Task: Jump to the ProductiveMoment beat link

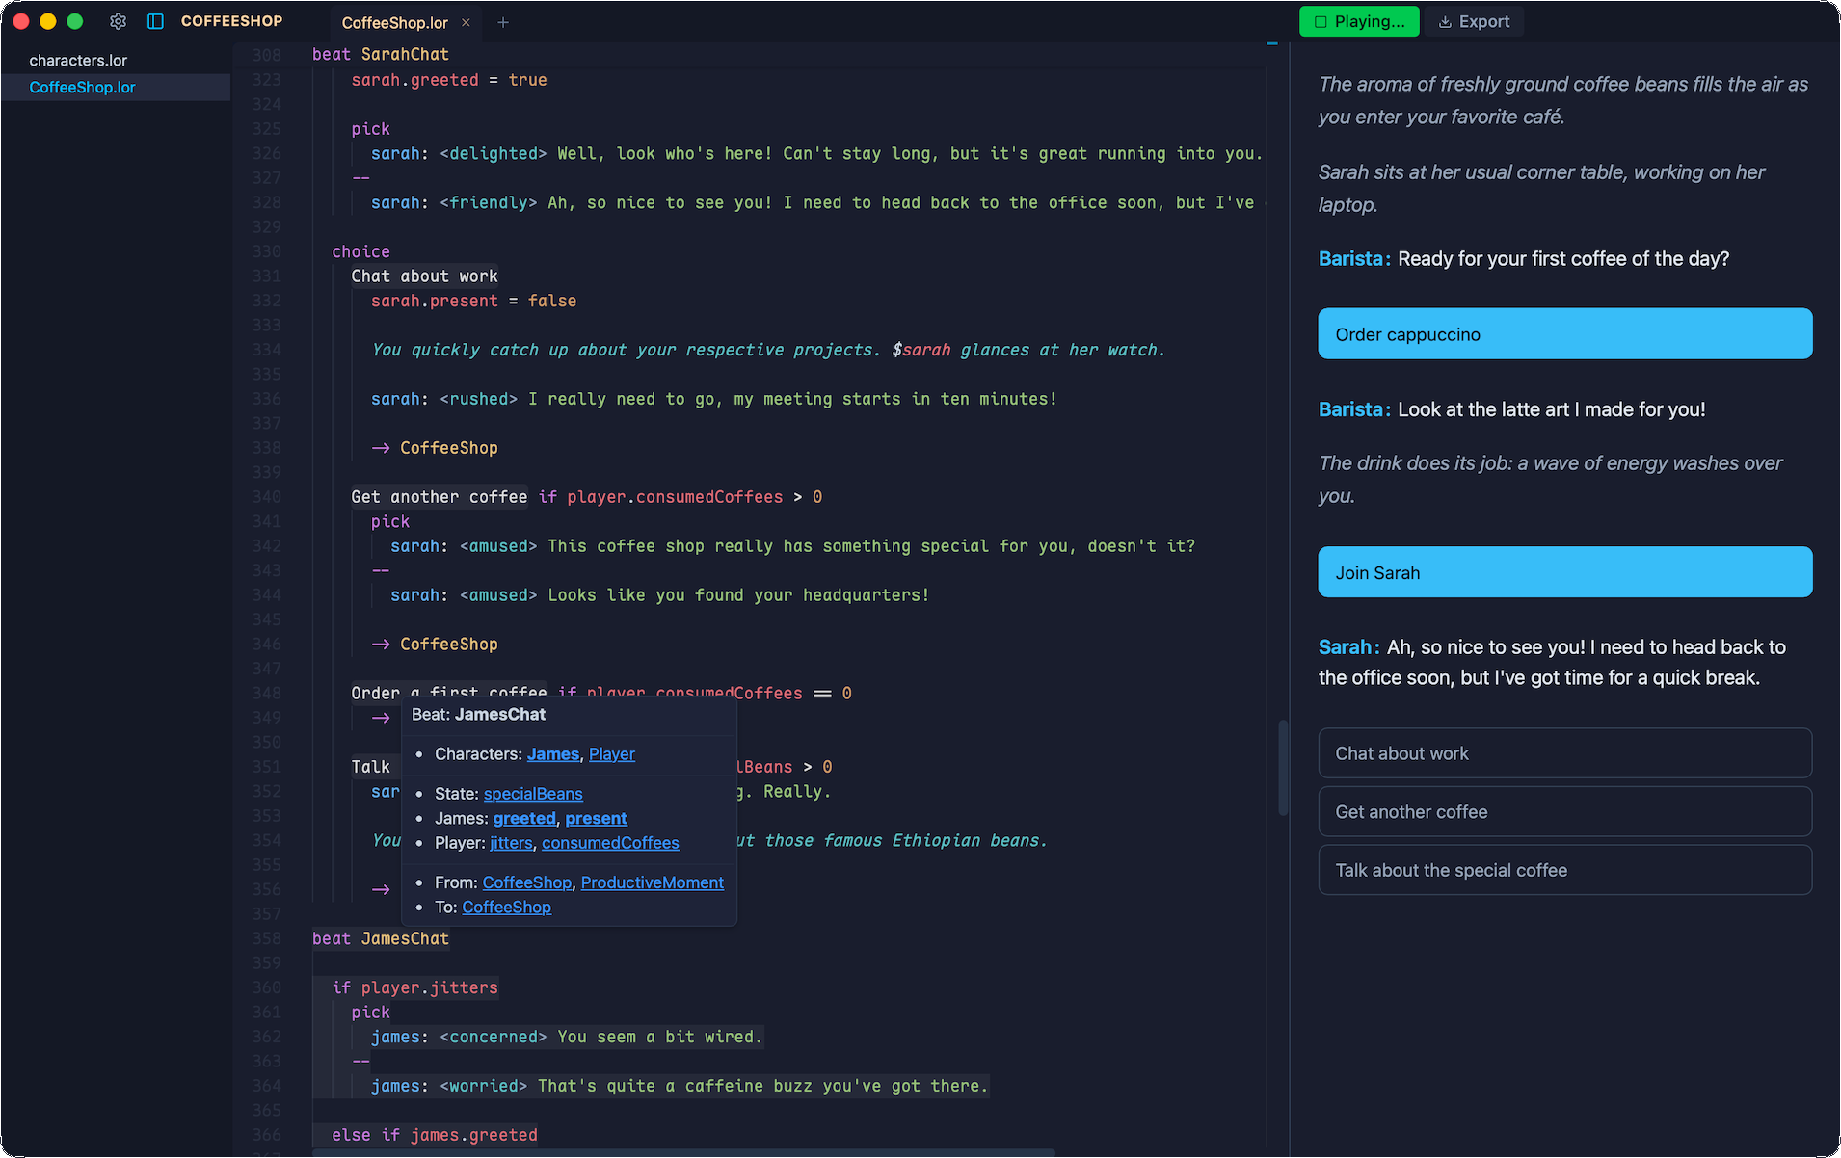Action: 653,882
